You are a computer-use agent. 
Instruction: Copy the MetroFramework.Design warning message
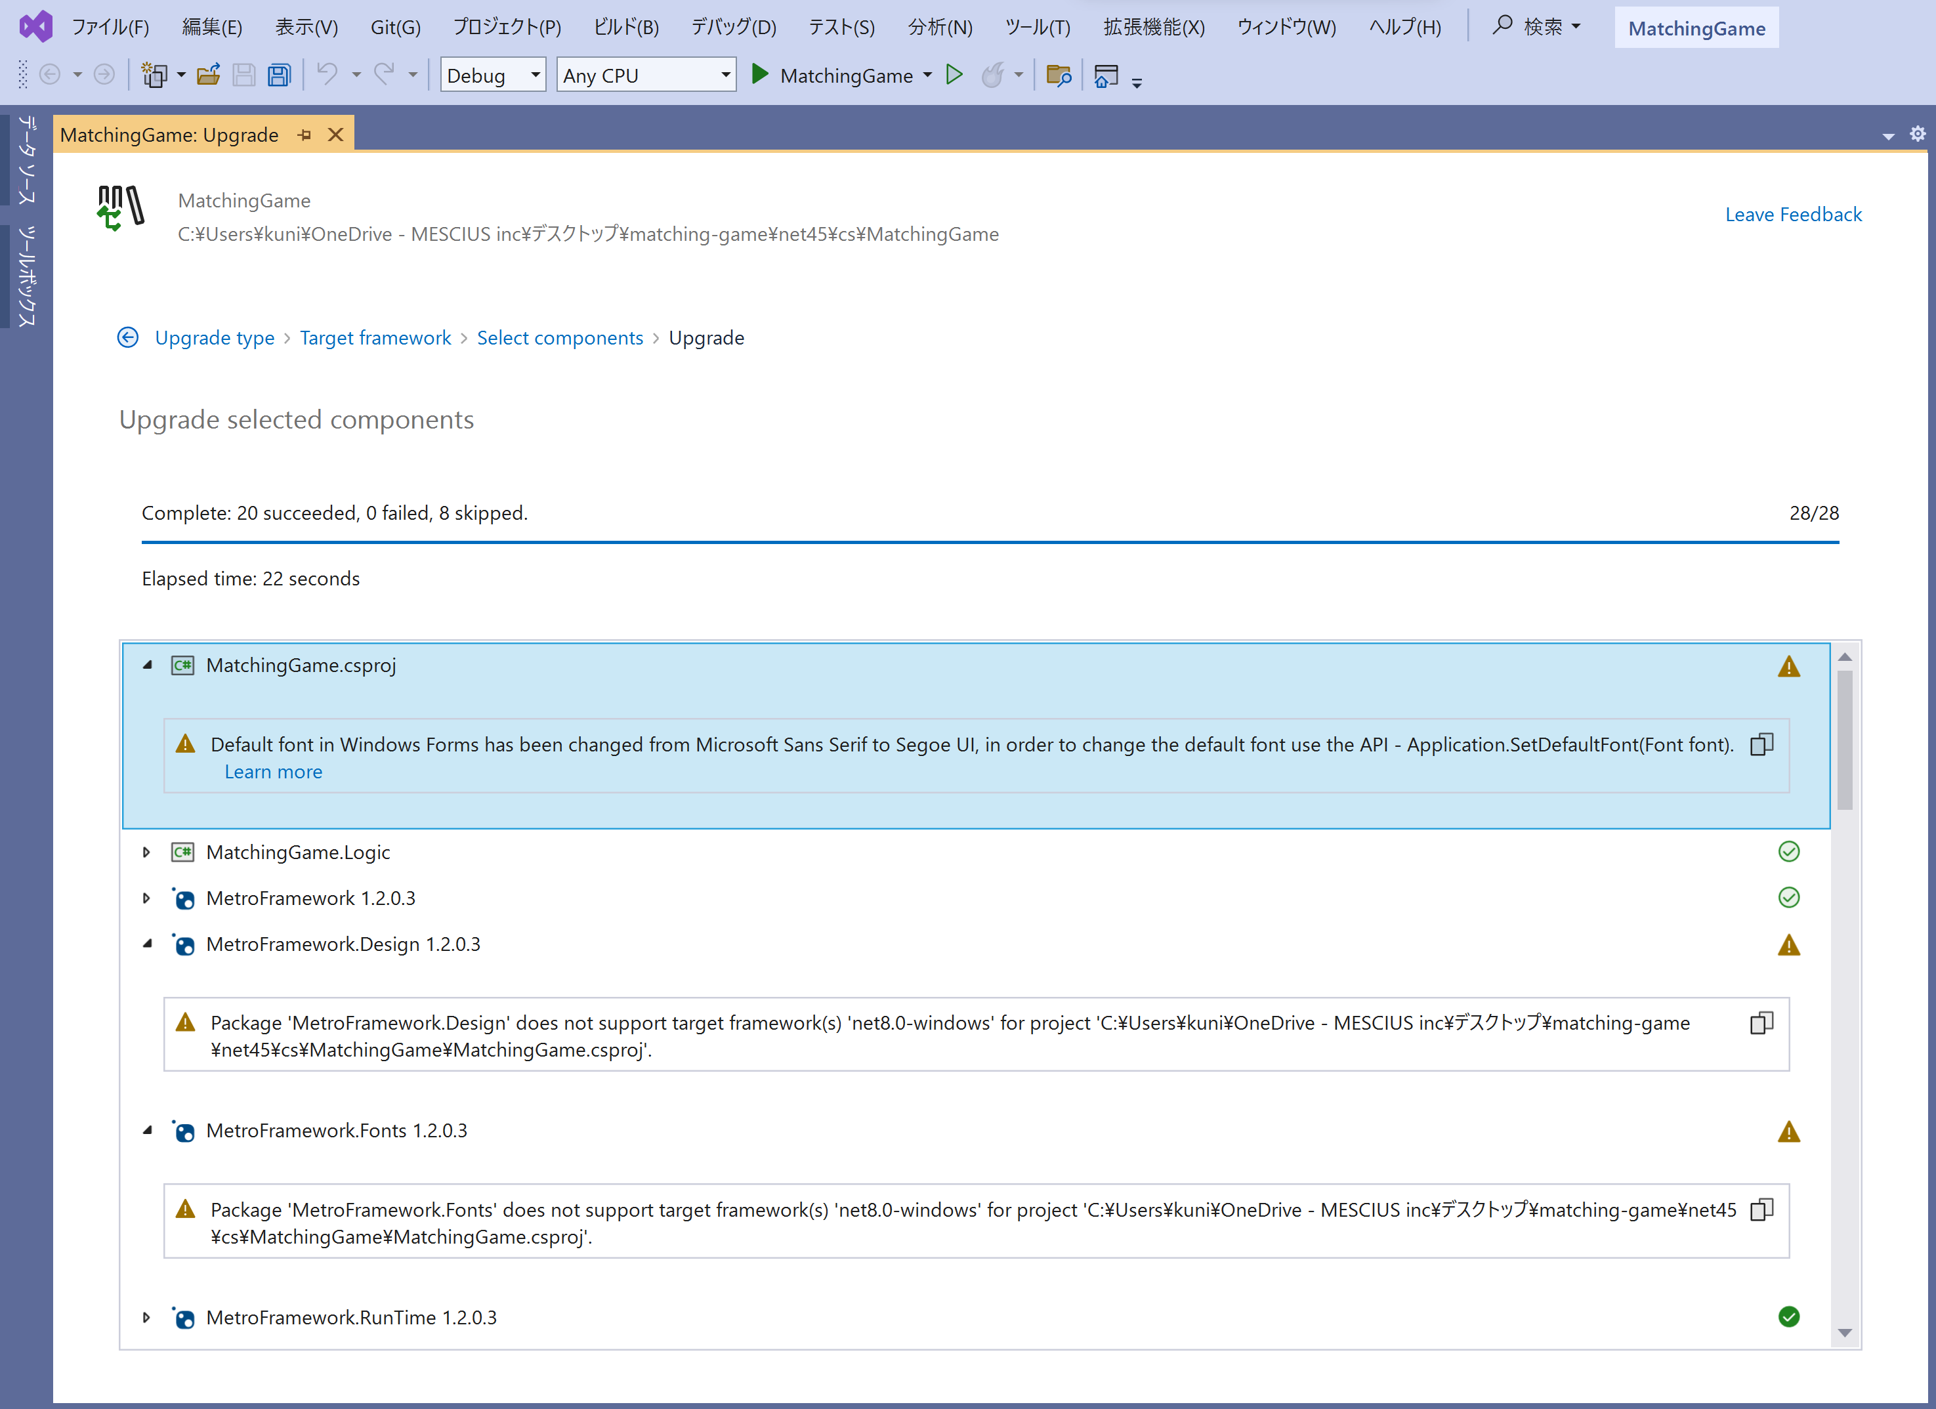[1762, 1023]
